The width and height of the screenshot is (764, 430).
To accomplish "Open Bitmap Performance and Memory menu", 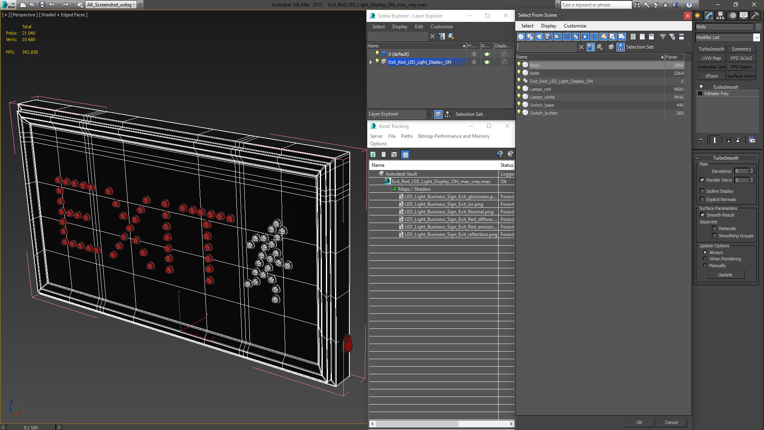I will tap(454, 136).
